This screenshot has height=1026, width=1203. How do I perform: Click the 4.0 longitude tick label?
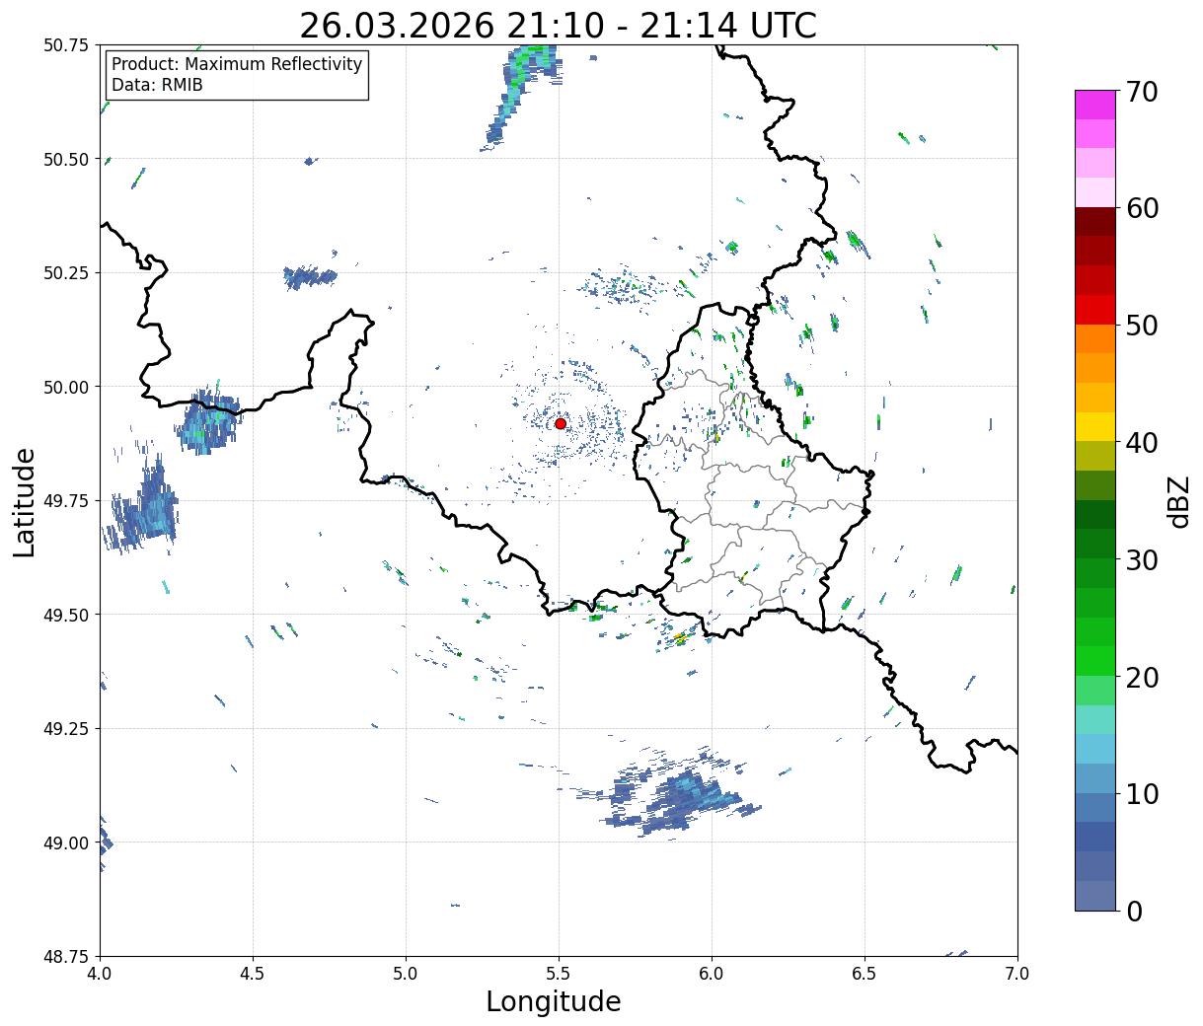[100, 973]
